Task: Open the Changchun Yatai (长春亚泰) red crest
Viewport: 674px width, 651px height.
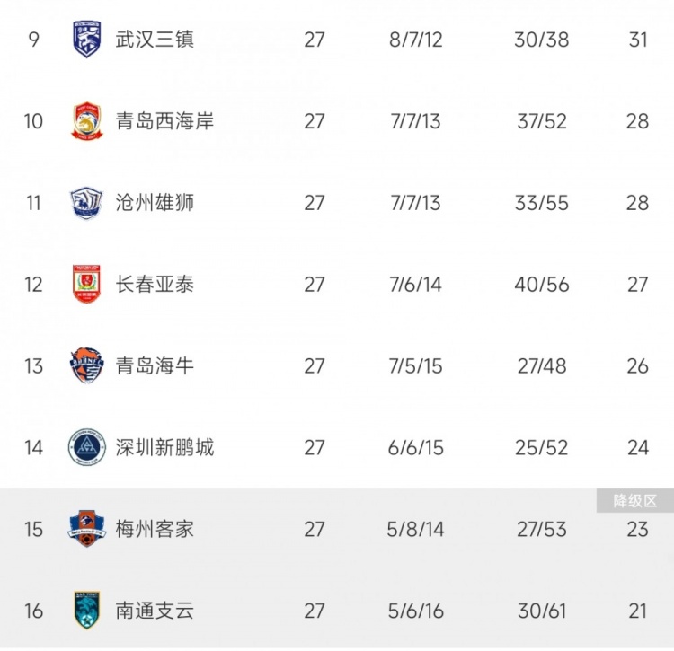Action: click(x=87, y=285)
